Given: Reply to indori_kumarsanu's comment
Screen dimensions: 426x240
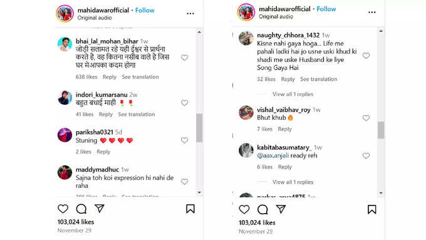Looking at the screenshot, I should coord(106,115).
